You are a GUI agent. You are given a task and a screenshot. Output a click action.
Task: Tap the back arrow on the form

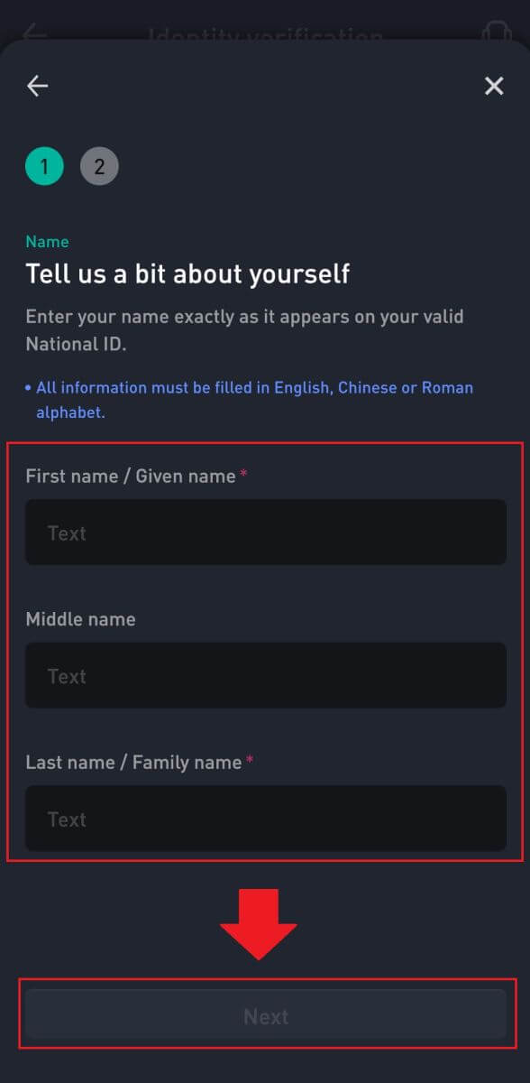[36, 86]
